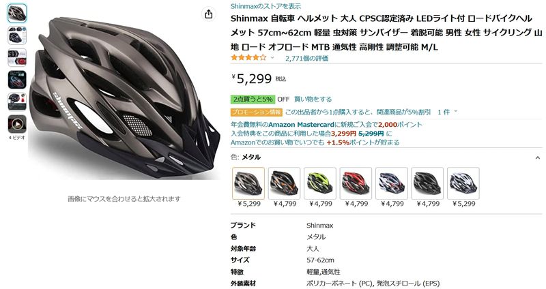Open star rating dropdown arrow

point(272,58)
